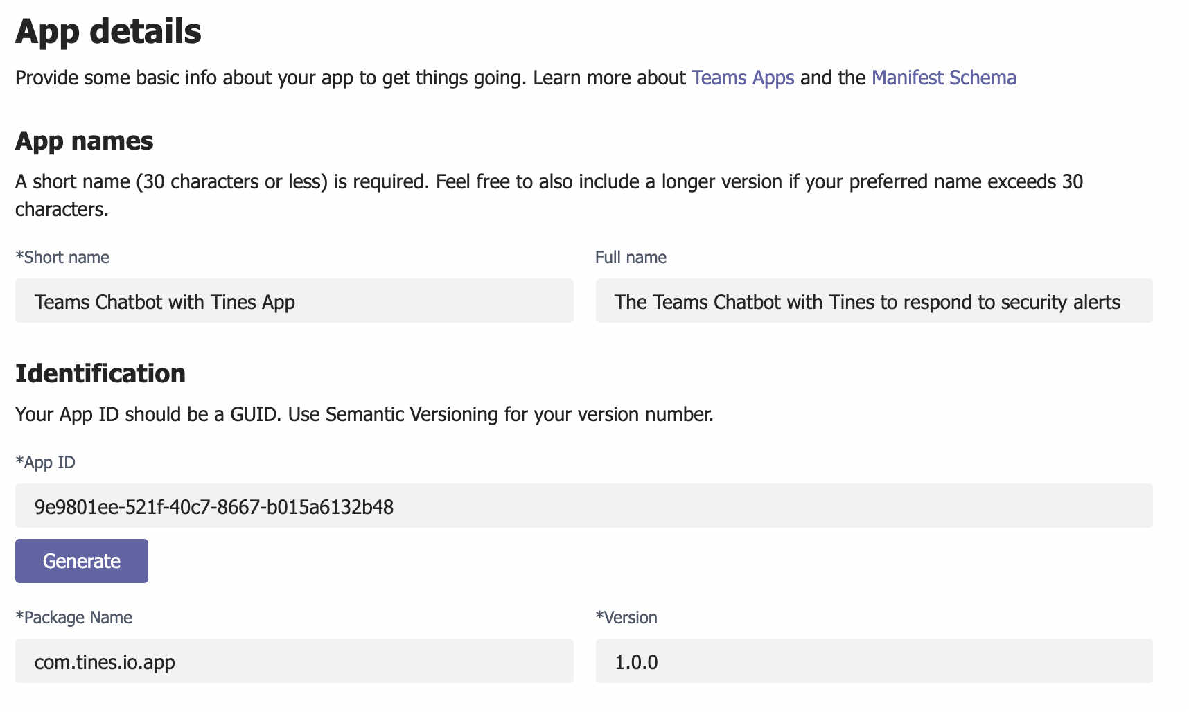Click into the App ID field
This screenshot has height=712, width=1189.
coord(583,506)
